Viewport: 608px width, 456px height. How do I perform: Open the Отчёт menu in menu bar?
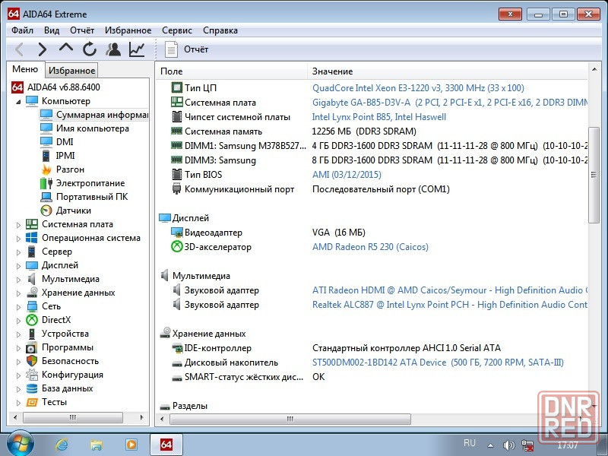[x=82, y=30]
